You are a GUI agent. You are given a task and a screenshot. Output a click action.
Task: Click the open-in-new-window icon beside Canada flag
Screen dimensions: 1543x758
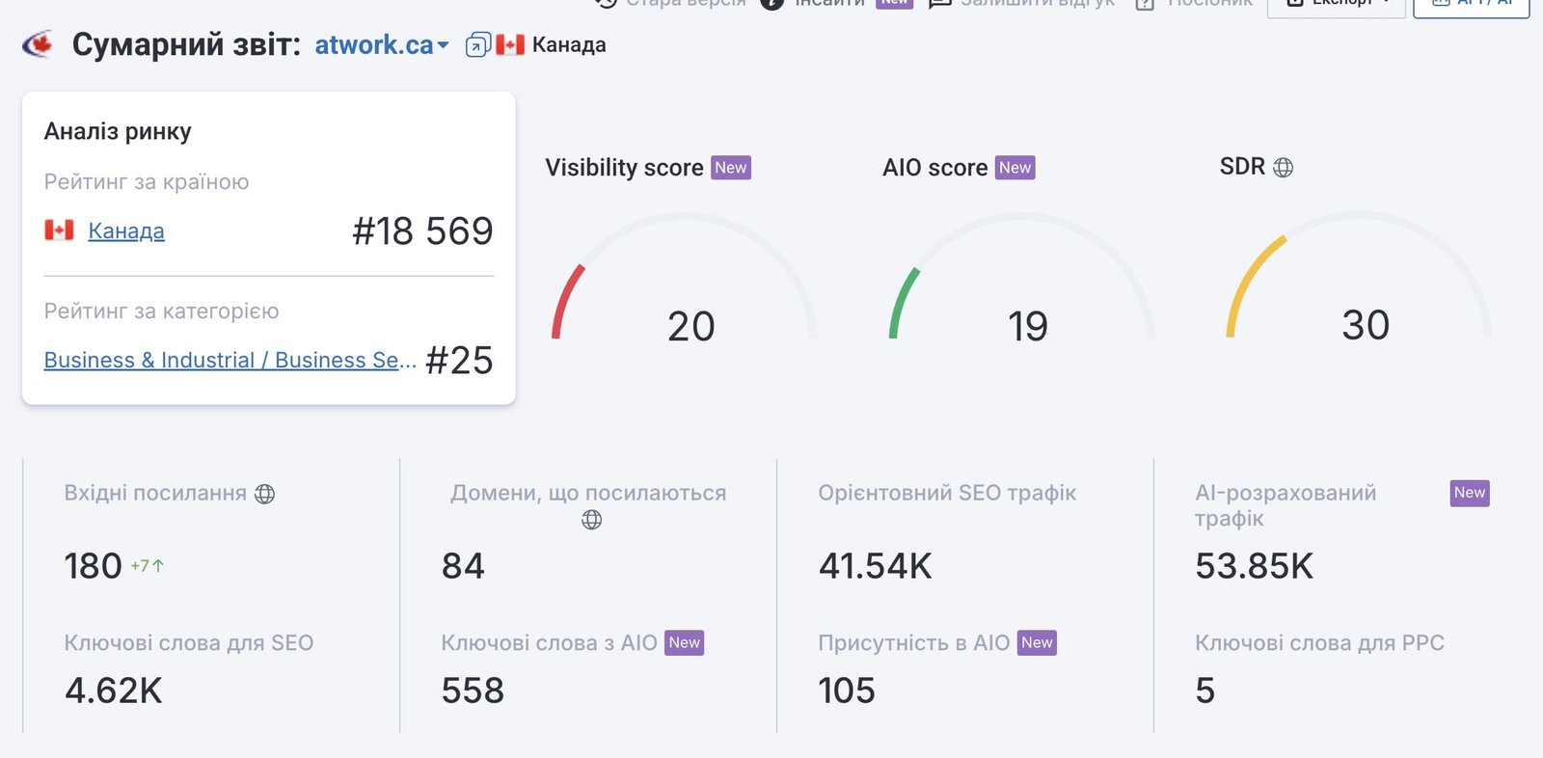477,45
